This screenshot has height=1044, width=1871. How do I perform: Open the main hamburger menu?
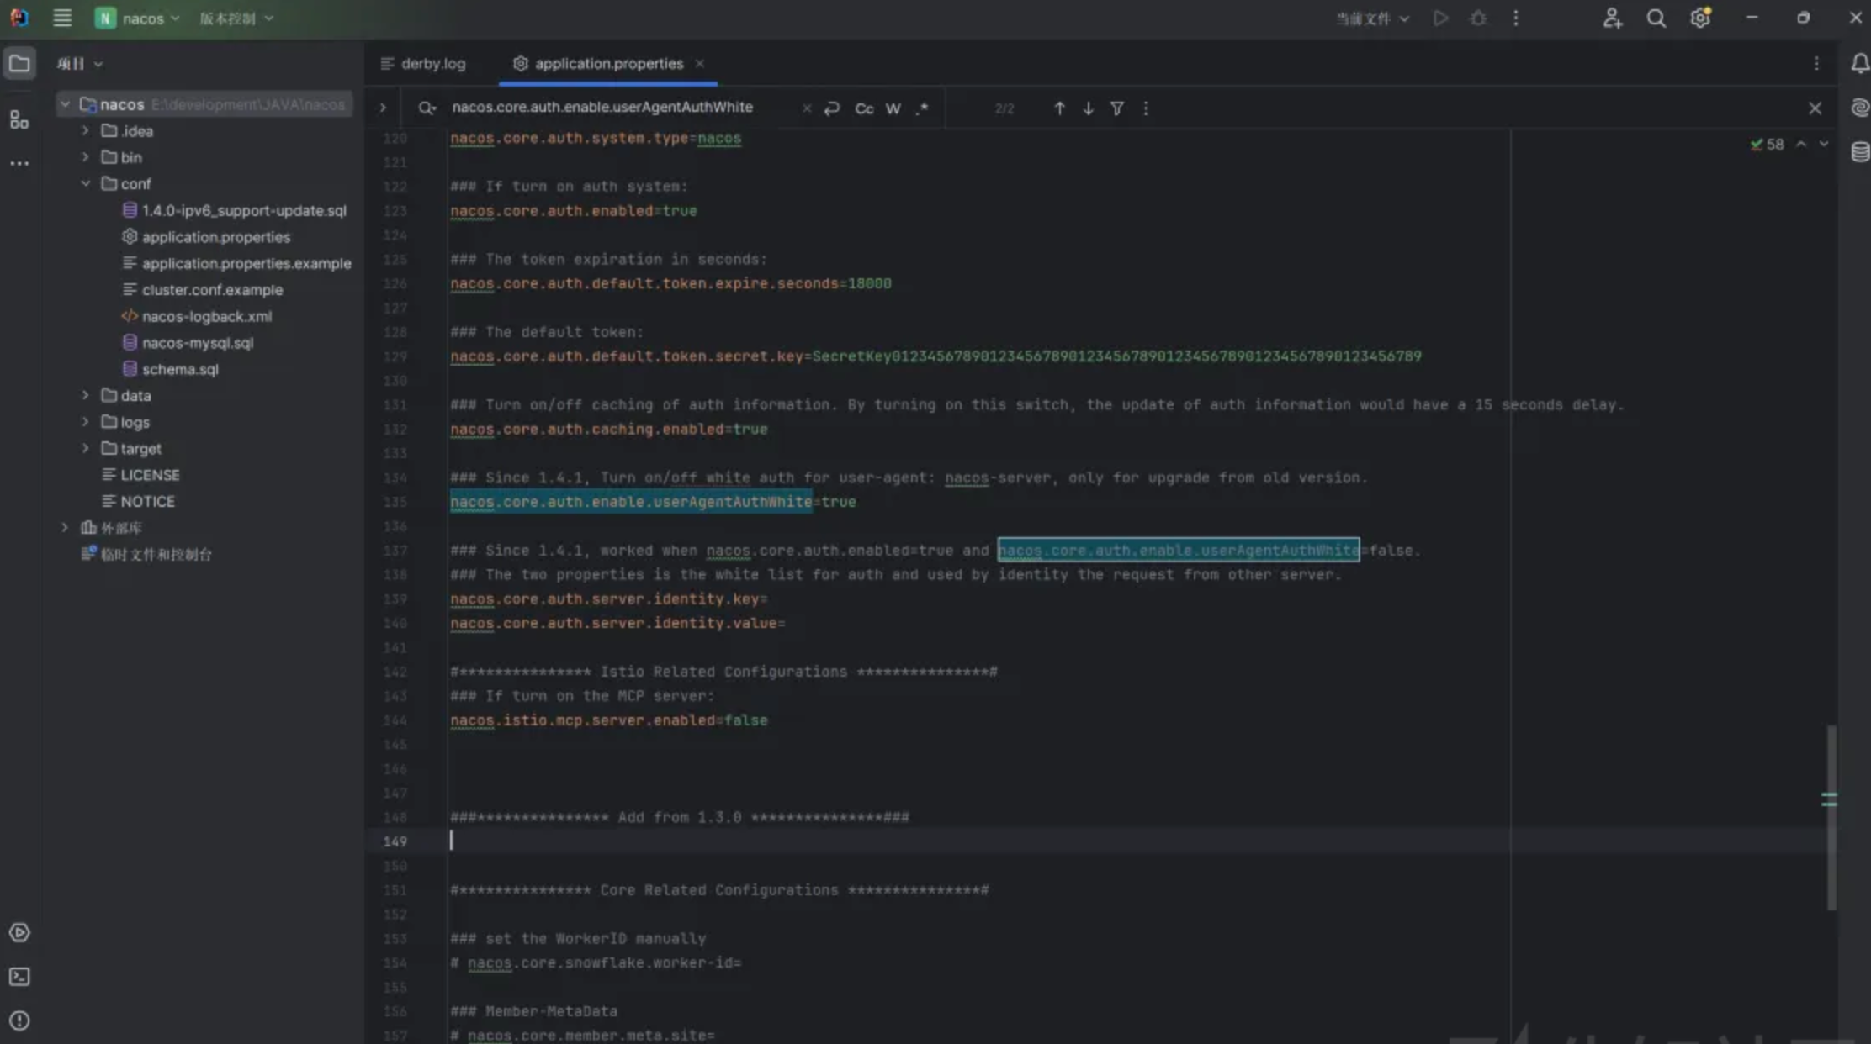pyautogui.click(x=62, y=18)
